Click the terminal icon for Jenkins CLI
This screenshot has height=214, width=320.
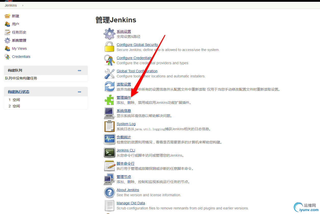(110, 153)
